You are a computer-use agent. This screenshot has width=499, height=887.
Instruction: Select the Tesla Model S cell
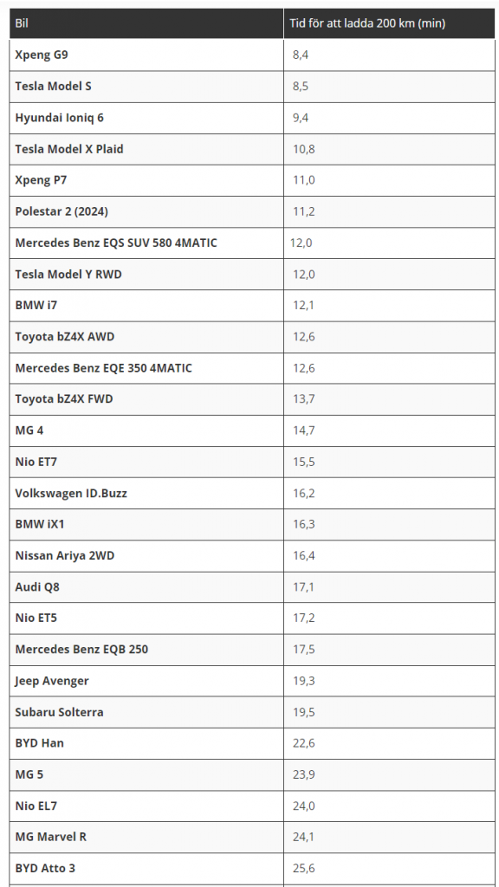click(146, 87)
